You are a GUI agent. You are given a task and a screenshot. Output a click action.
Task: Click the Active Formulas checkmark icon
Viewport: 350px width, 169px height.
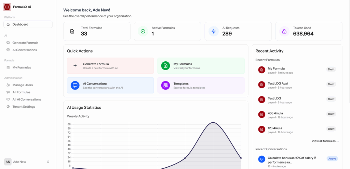tap(143, 31)
